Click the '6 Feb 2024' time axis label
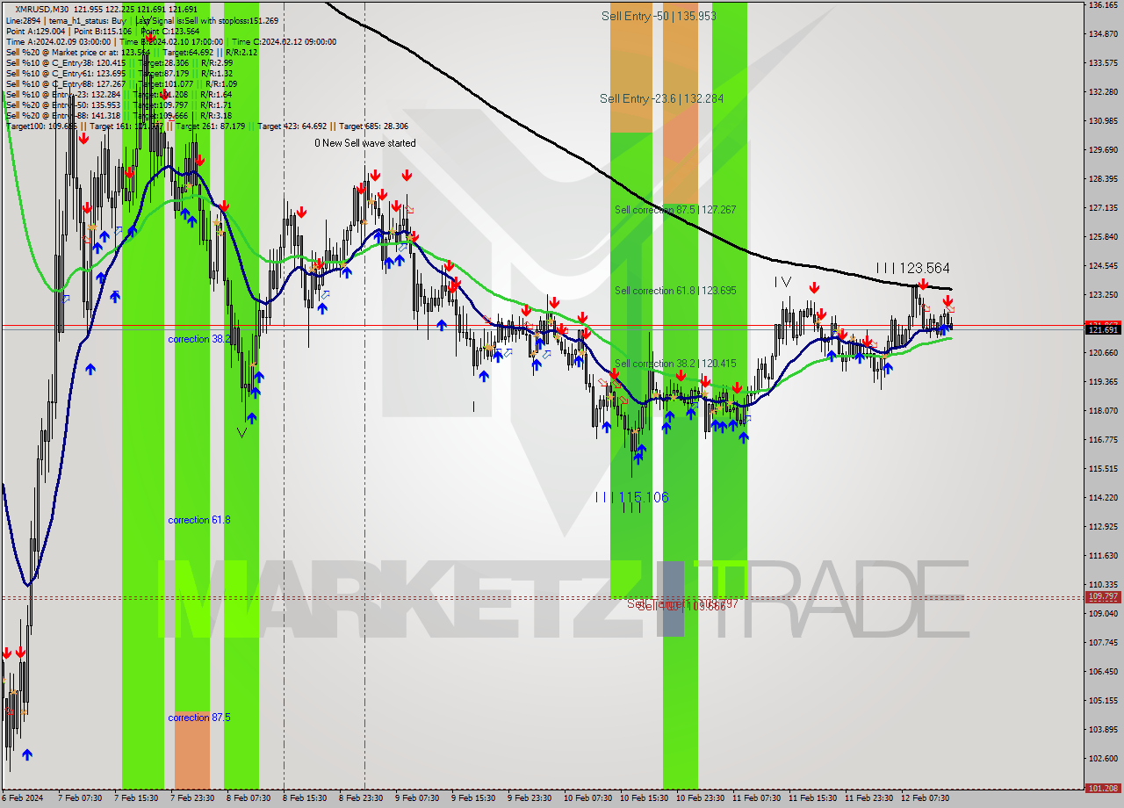This screenshot has width=1124, height=808. point(24,798)
